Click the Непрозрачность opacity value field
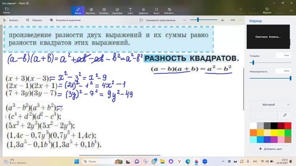296x166 pixels. click(283, 71)
